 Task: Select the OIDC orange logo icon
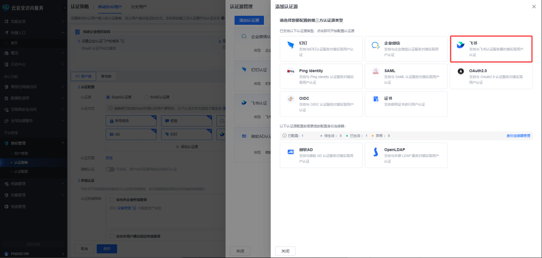pyautogui.click(x=291, y=99)
